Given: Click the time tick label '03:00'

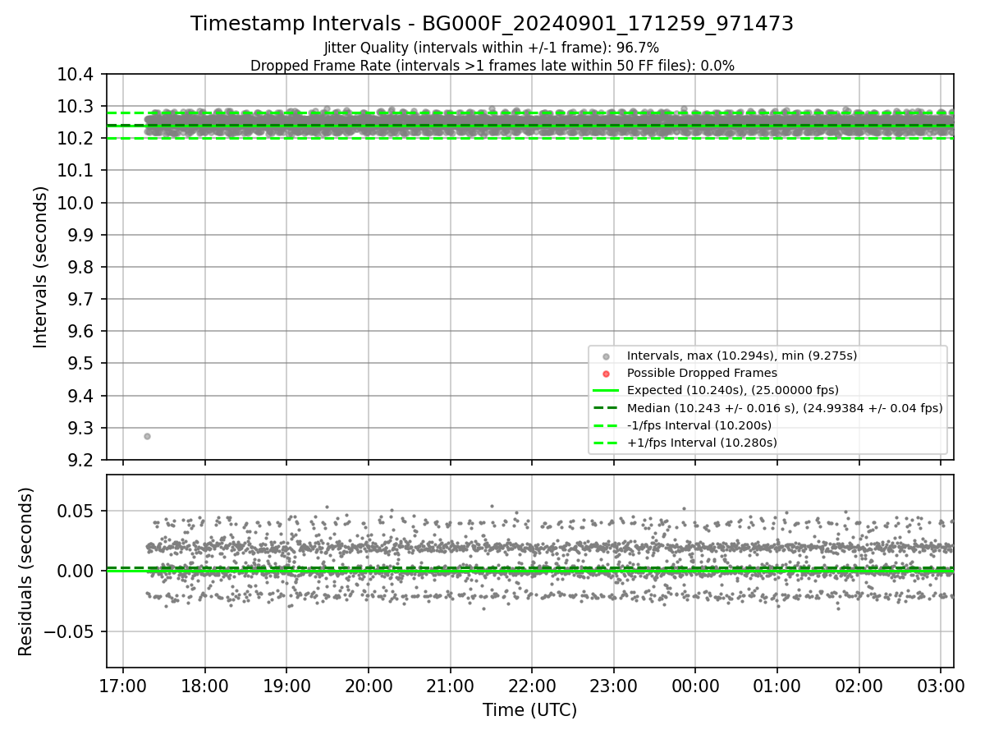Looking at the screenshot, I should pos(941,686).
